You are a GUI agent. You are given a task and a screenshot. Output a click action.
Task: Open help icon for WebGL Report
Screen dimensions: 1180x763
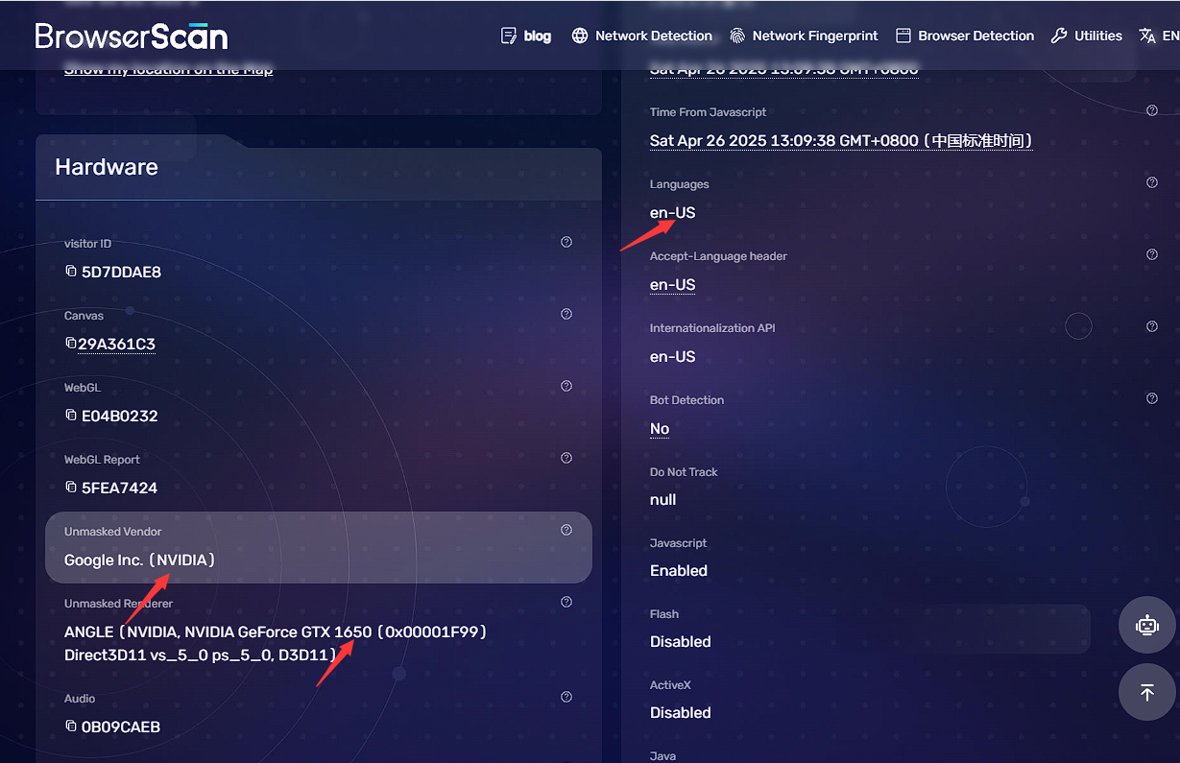pyautogui.click(x=566, y=458)
